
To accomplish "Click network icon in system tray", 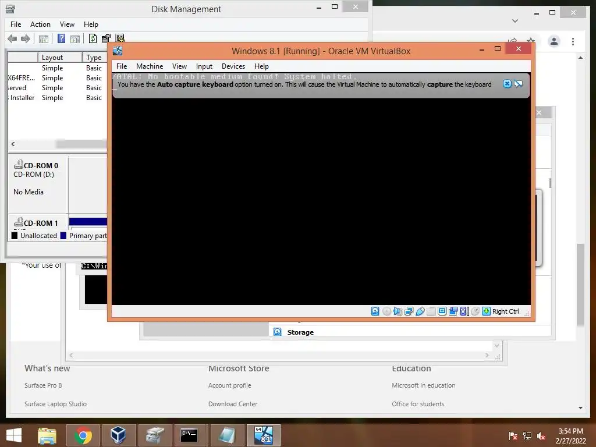I will pyautogui.click(x=527, y=436).
